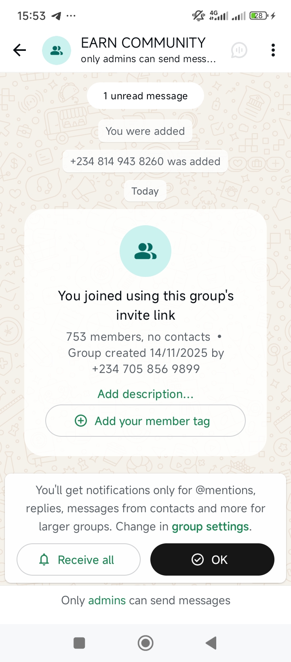Tap the +234 814 943 8260 was added notice
The height and width of the screenshot is (662, 291).
[145, 161]
